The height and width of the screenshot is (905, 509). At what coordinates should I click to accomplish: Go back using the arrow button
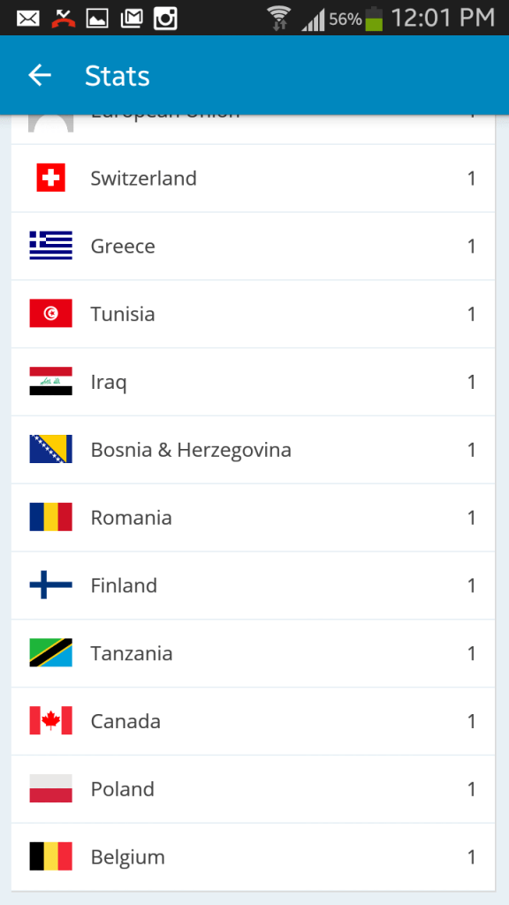click(x=39, y=75)
